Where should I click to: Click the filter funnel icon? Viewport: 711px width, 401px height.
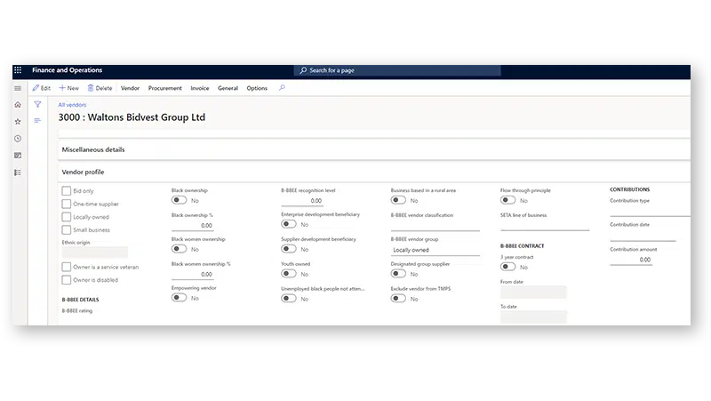pyautogui.click(x=37, y=105)
